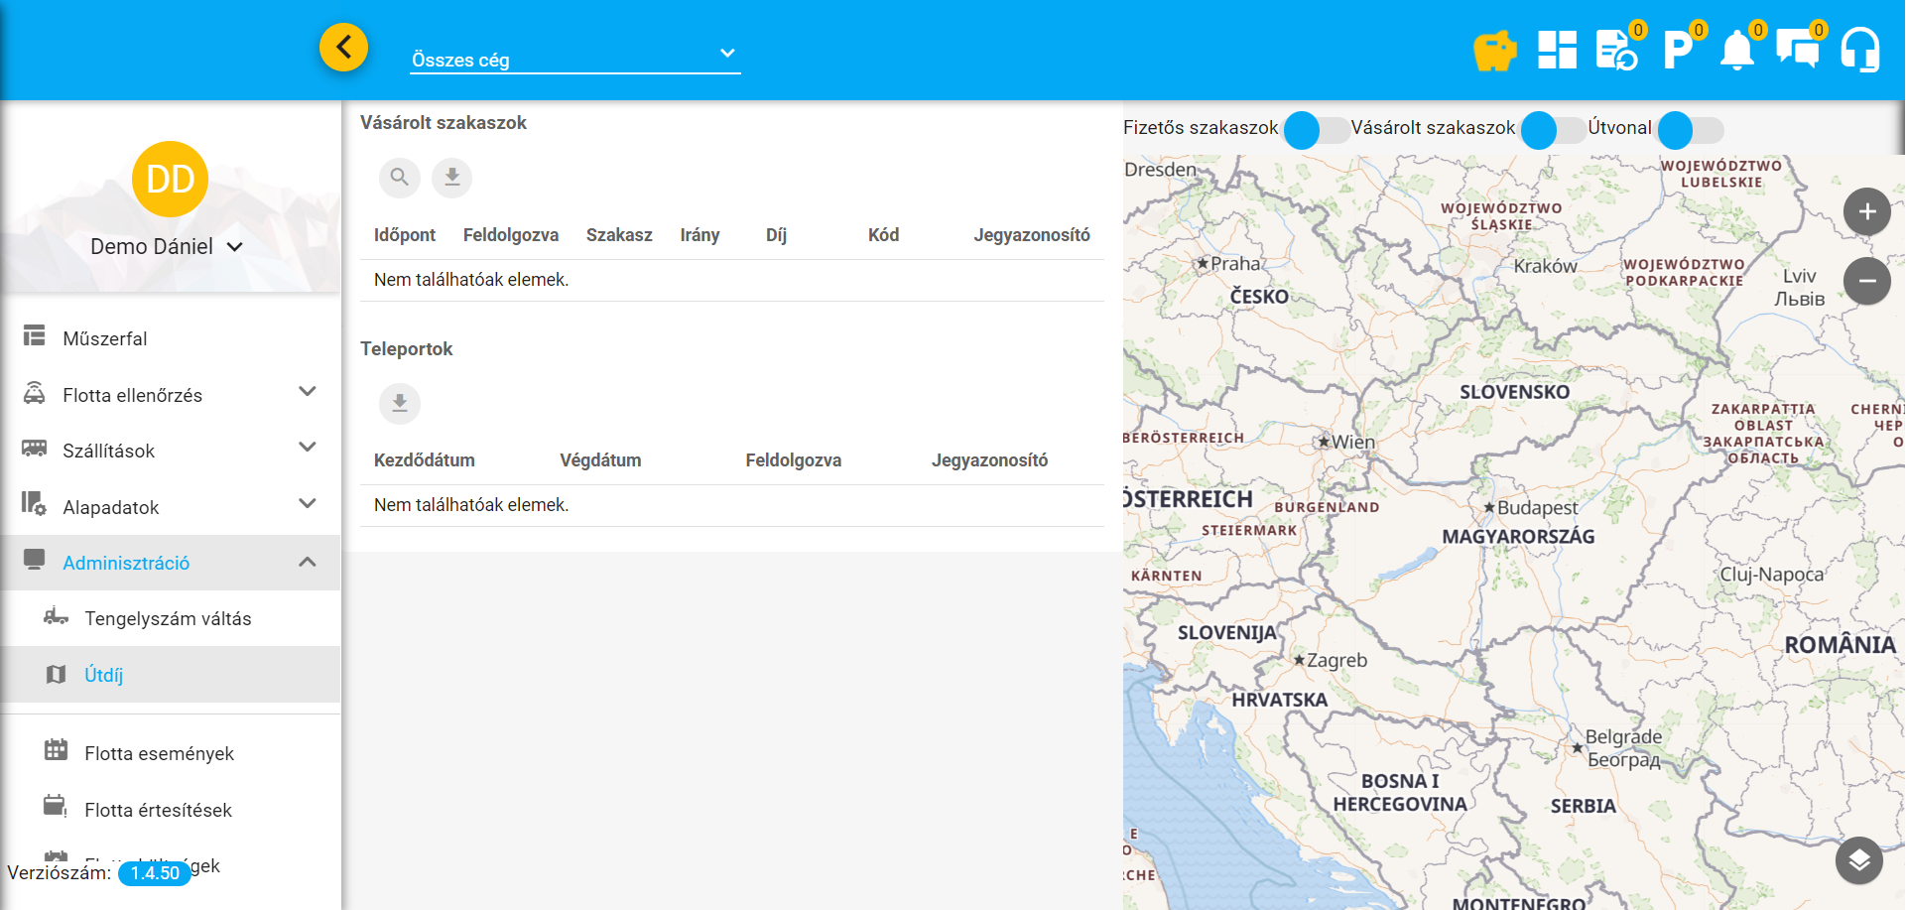The height and width of the screenshot is (910, 1907).
Task: Open the piggy bank icon in header
Action: point(1494,50)
